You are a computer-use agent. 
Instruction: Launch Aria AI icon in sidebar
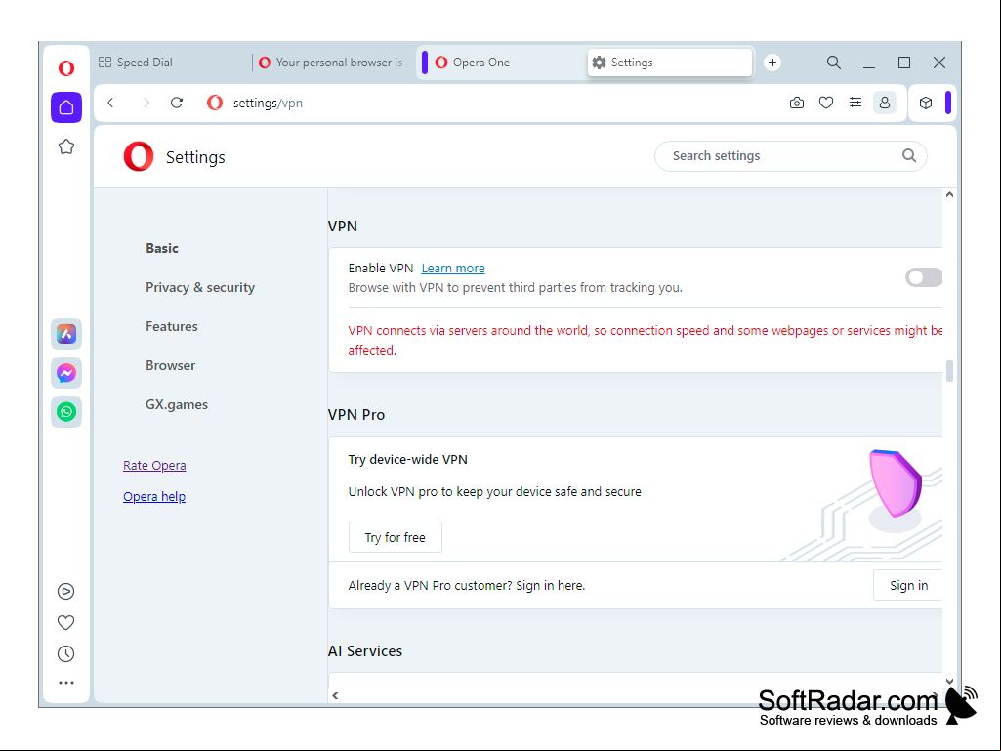click(x=66, y=334)
